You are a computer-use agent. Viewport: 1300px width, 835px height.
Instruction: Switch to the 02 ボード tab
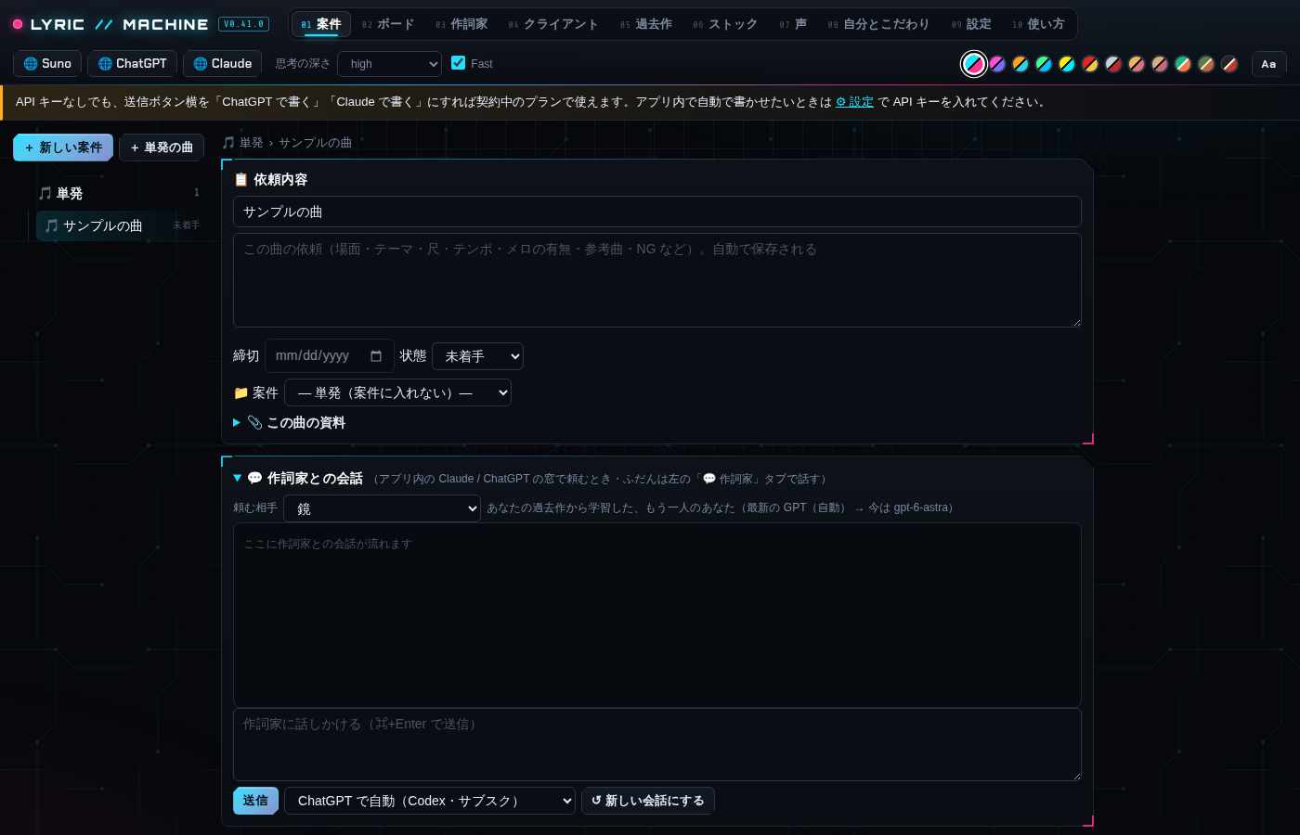388,24
